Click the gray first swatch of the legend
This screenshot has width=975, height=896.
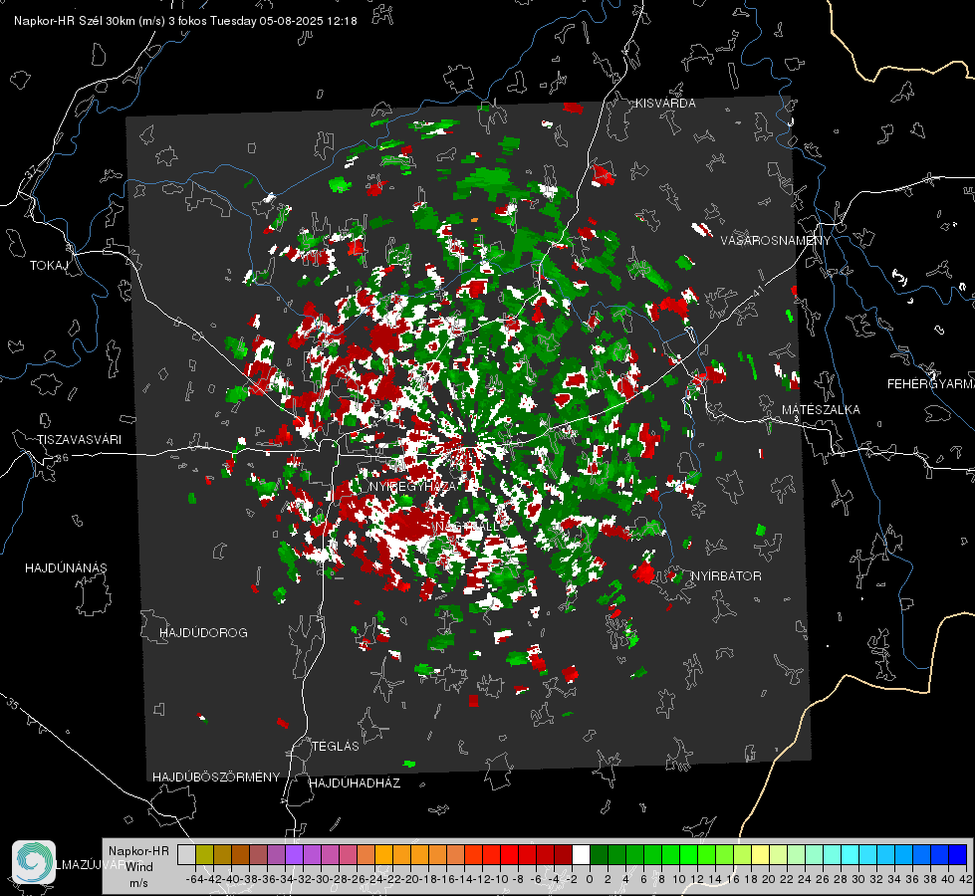186,855
